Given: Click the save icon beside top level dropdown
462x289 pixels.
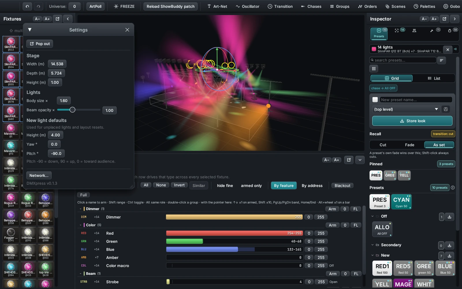Looking at the screenshot, I should coord(446,109).
